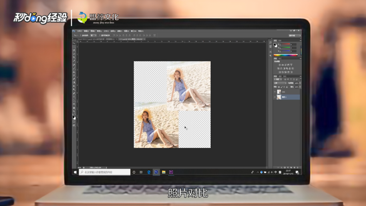Select the Brush tool
Viewport: 366px width, 206px height.
tap(74, 68)
